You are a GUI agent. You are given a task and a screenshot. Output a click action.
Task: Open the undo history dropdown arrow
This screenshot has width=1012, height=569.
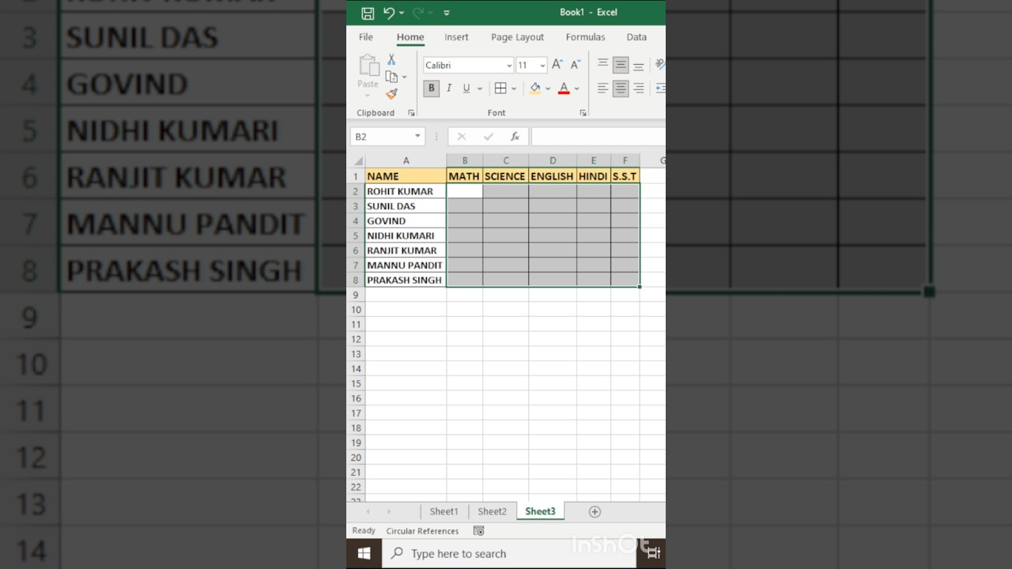point(402,13)
